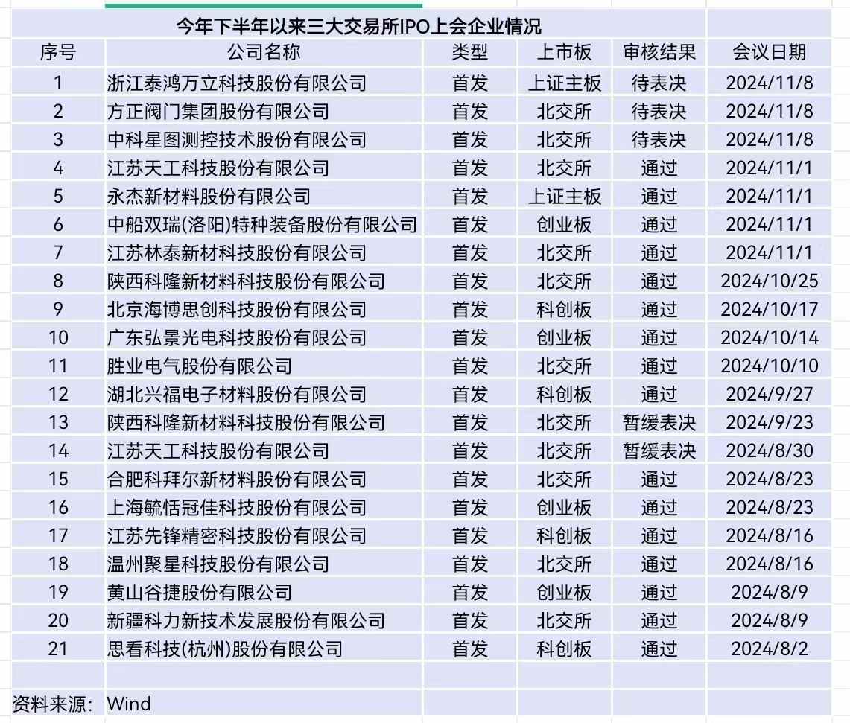The height and width of the screenshot is (723, 850).
Task: Click 待表决 in the 方正阀门集团 row
Action: click(659, 111)
